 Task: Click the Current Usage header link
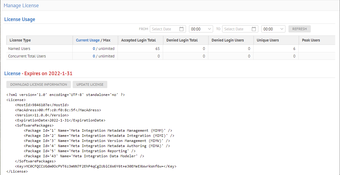click(87, 40)
